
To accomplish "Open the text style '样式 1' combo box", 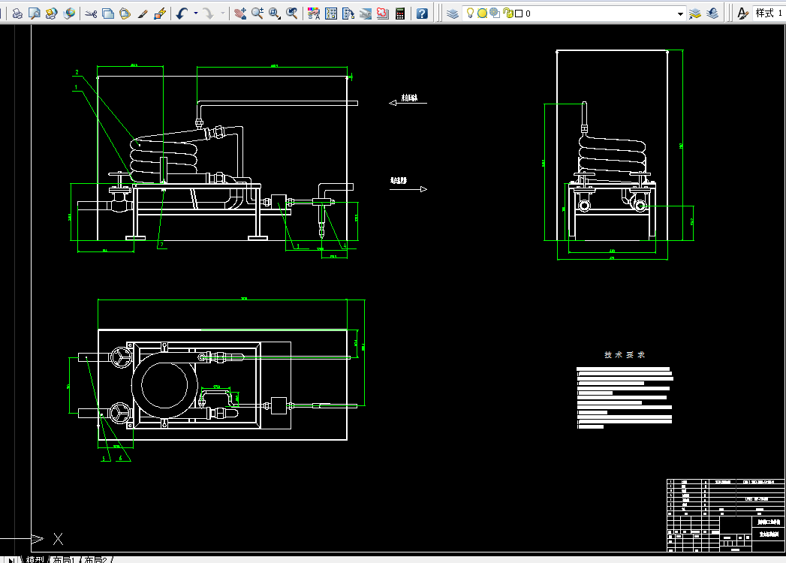I will pyautogui.click(x=769, y=14).
